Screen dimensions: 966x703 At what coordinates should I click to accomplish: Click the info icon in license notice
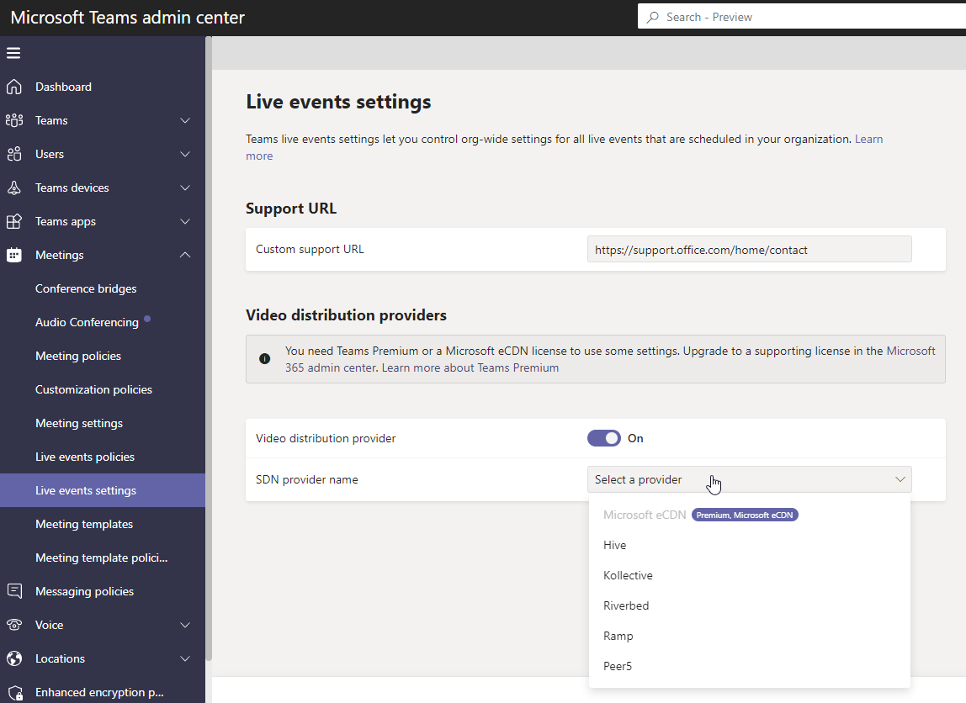(264, 359)
